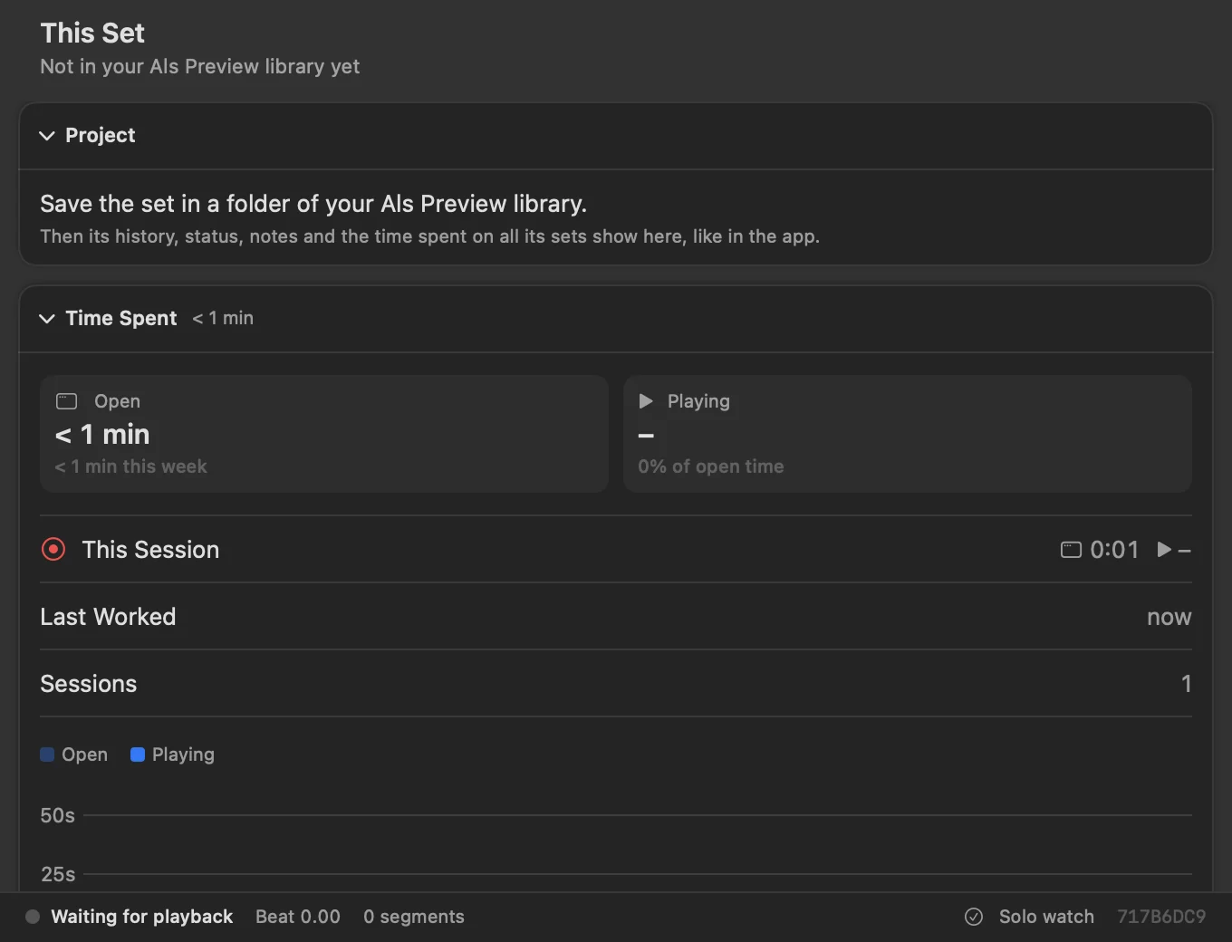Click the Open legend label
1232x942 pixels.
84,755
